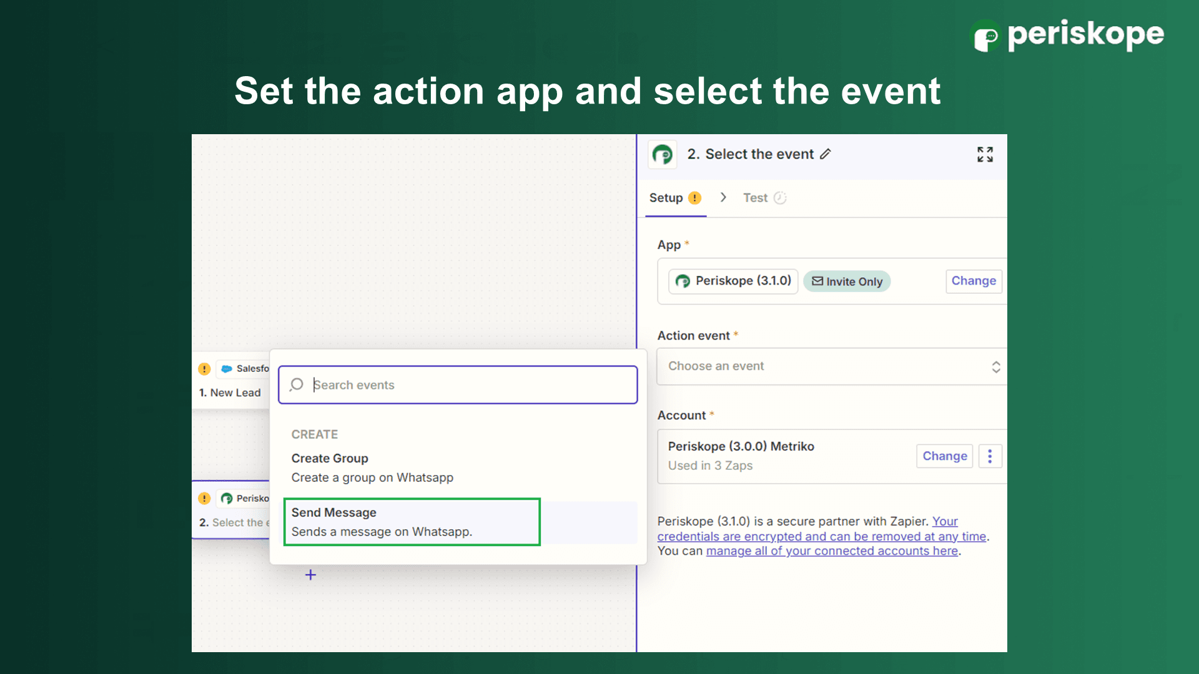Click Salesforce step warning icon
The height and width of the screenshot is (674, 1199).
tap(204, 369)
